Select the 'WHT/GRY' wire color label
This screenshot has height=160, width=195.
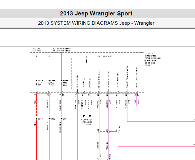pyautogui.click(x=88, y=105)
